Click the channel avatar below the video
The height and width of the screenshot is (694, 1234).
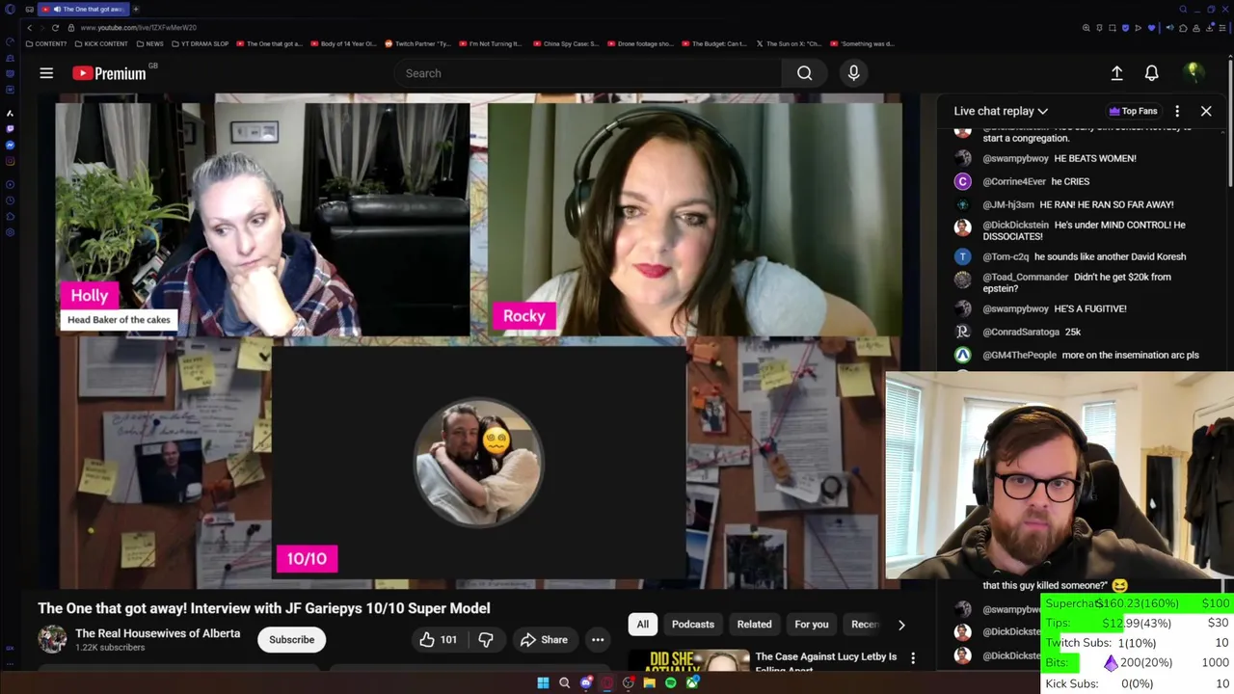pyautogui.click(x=53, y=639)
